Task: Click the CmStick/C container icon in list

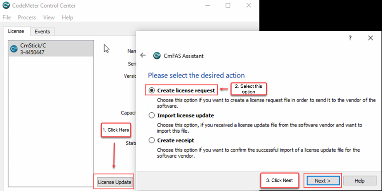Action: 14,49
